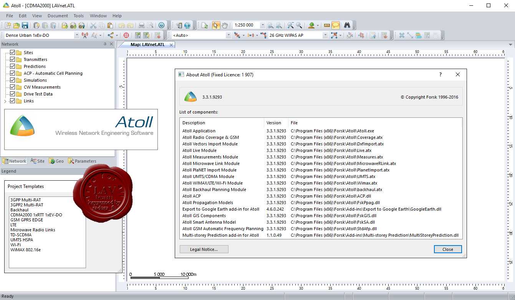The width and height of the screenshot is (515, 300).
Task: Toggle the Simulations folder checkbox
Action: (13, 80)
